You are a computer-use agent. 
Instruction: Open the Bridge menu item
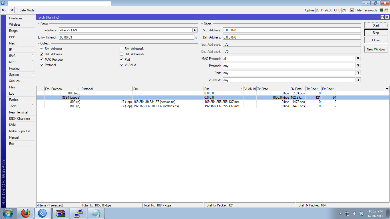[21, 31]
